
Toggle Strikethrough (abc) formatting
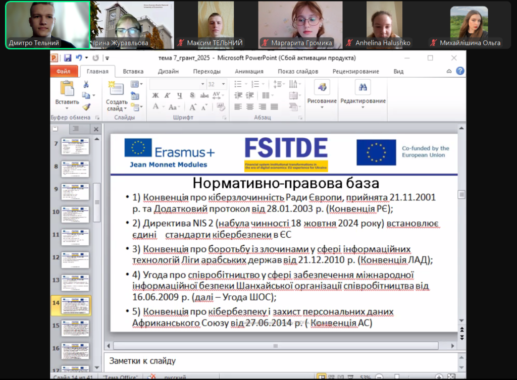tap(204, 95)
